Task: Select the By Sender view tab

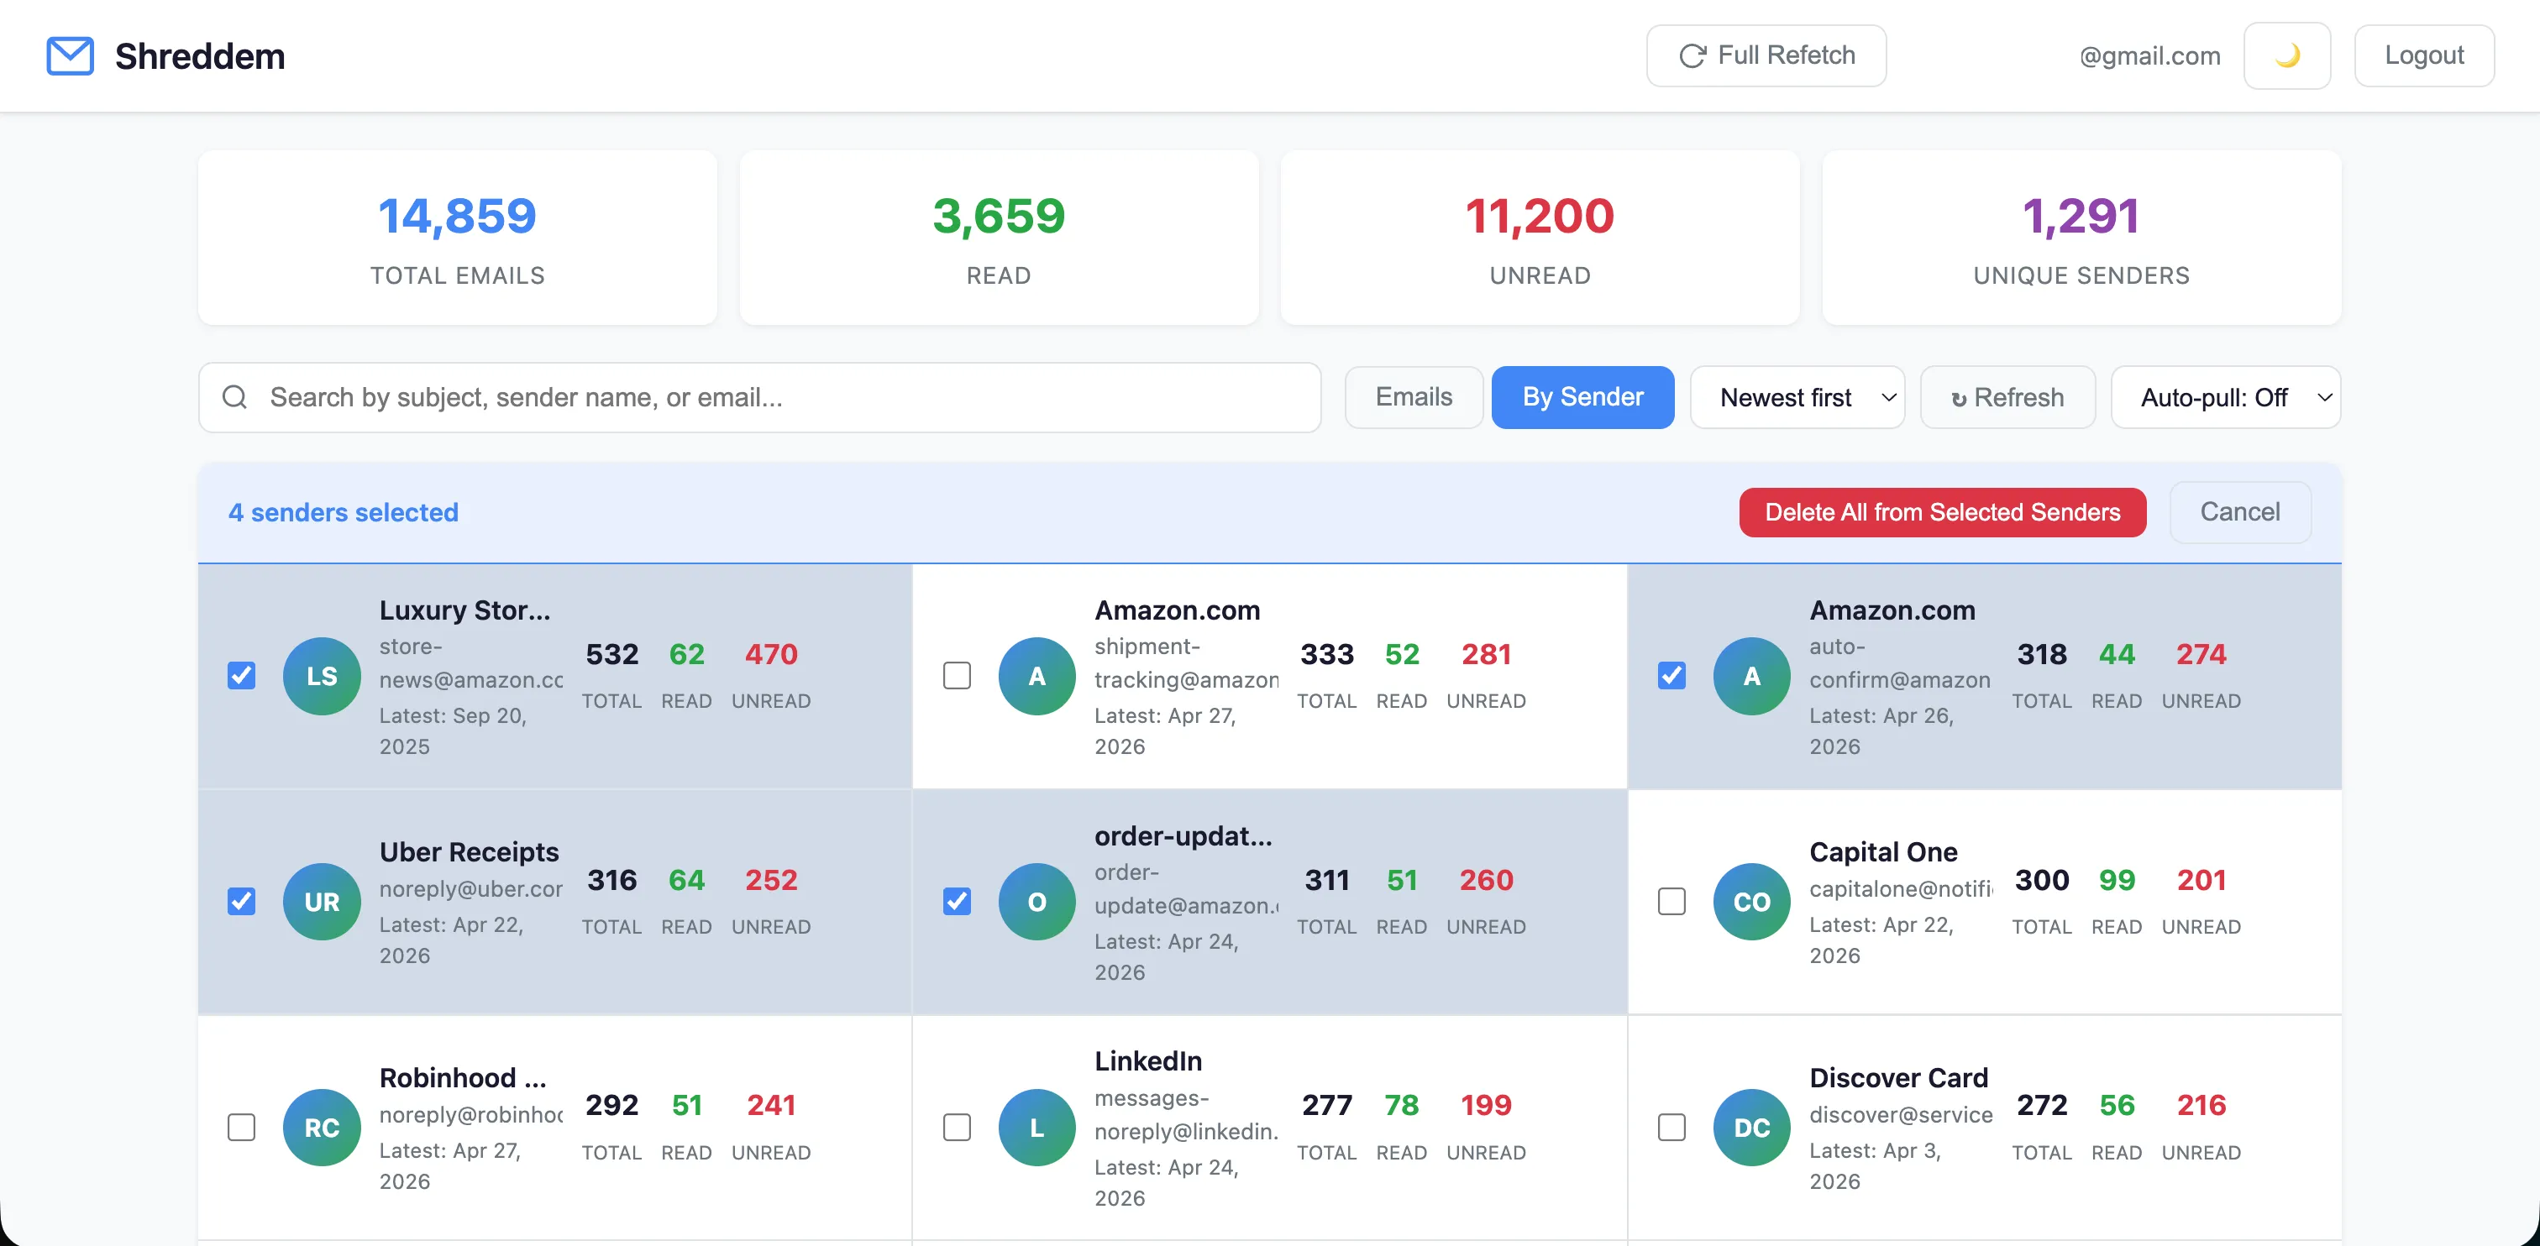Action: [1582, 397]
